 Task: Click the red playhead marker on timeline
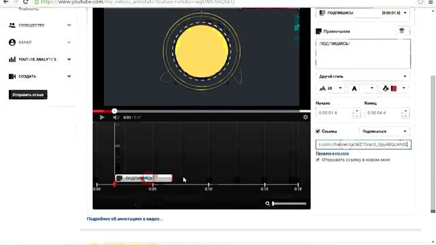pos(114,184)
